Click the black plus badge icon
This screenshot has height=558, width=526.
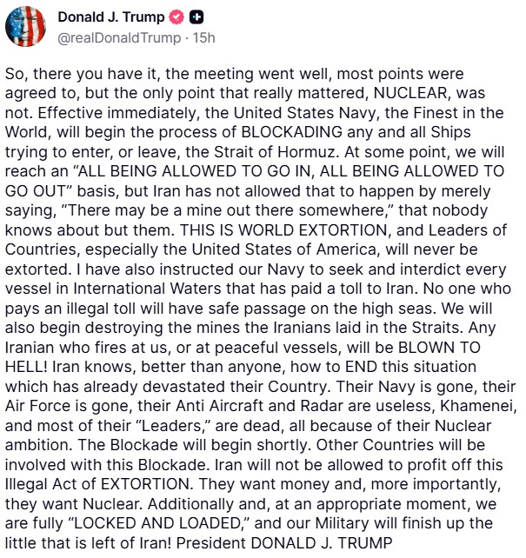[x=196, y=18]
